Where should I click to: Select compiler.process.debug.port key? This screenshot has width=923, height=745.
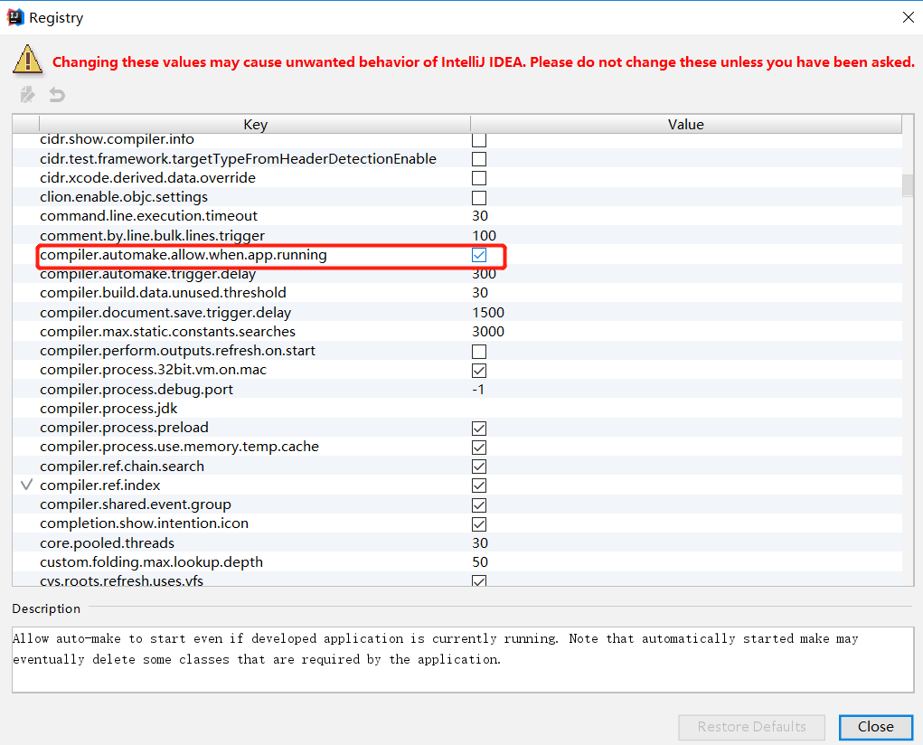(137, 390)
